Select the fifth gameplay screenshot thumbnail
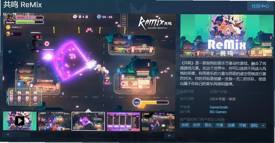 coord(158,122)
